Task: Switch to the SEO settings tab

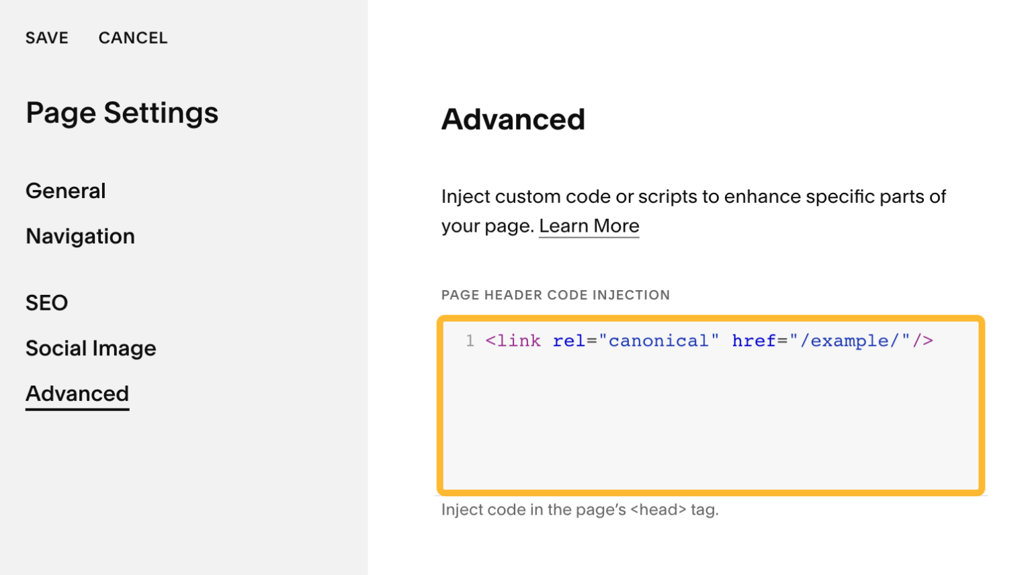Action: pyautogui.click(x=46, y=303)
